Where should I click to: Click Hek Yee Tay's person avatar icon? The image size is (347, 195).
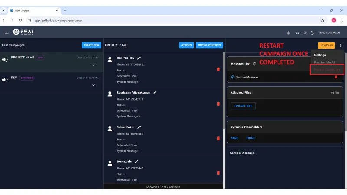coord(110,59)
